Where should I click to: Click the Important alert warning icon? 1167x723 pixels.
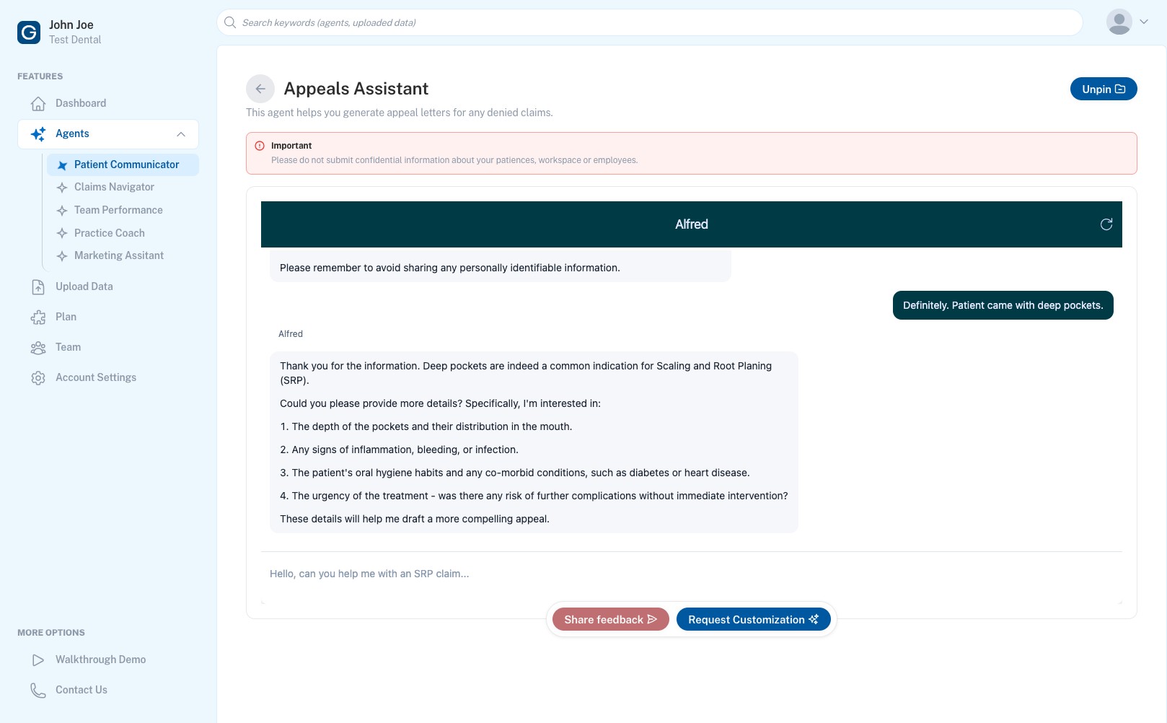(260, 146)
